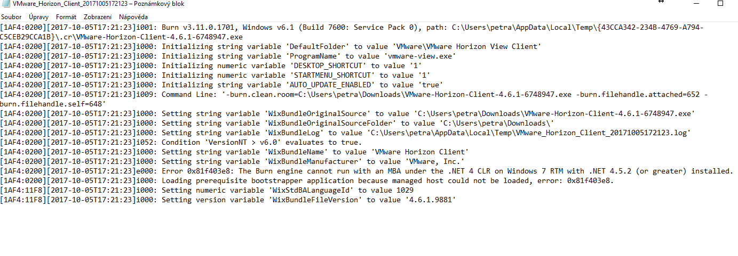738x256 pixels.
Task: Open the Formát menu
Action: [x=66, y=17]
